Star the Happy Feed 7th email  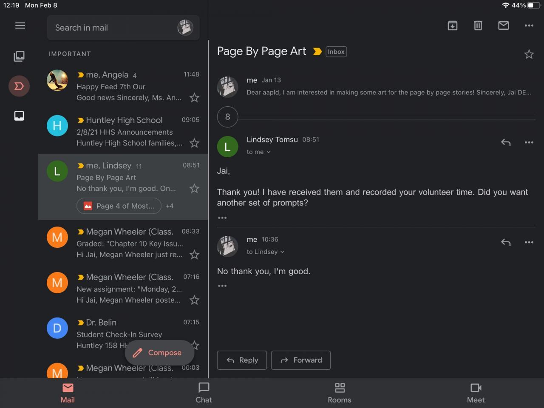coord(194,98)
